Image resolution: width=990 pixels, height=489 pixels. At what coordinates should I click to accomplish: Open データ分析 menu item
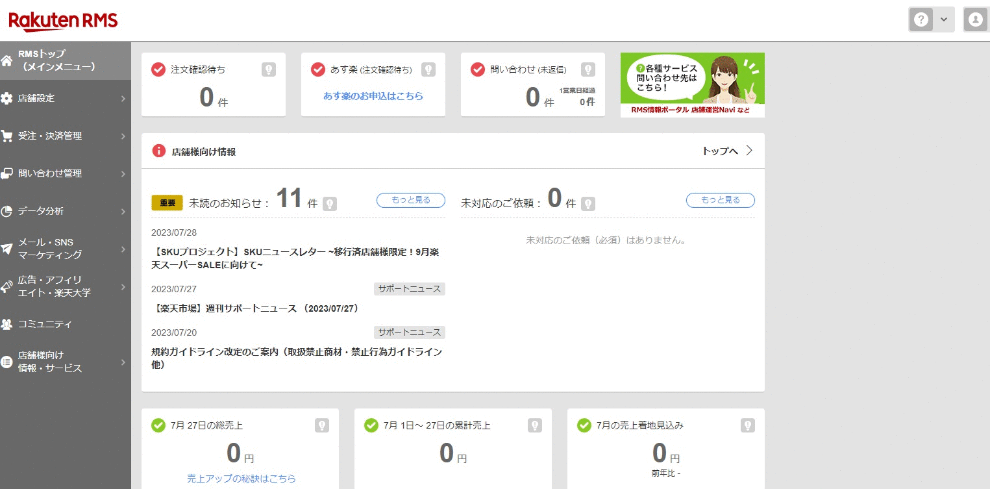66,212
